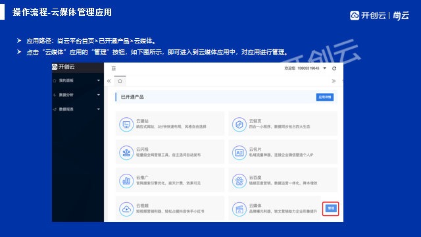Go to tabs right with double-chevron
This screenshot has width=421, height=237.
click(334, 81)
